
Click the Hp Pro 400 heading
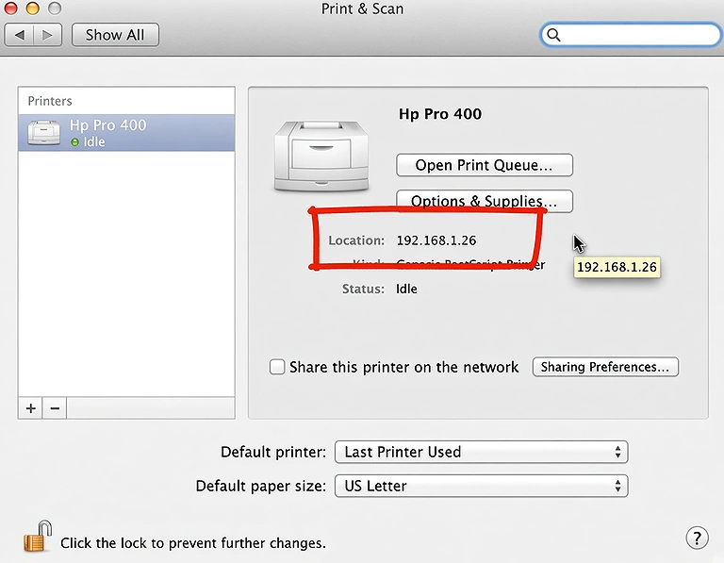(440, 114)
